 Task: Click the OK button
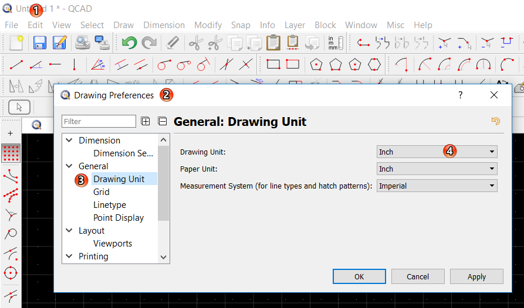359,276
